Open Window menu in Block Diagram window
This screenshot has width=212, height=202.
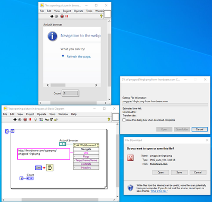coord(63,114)
